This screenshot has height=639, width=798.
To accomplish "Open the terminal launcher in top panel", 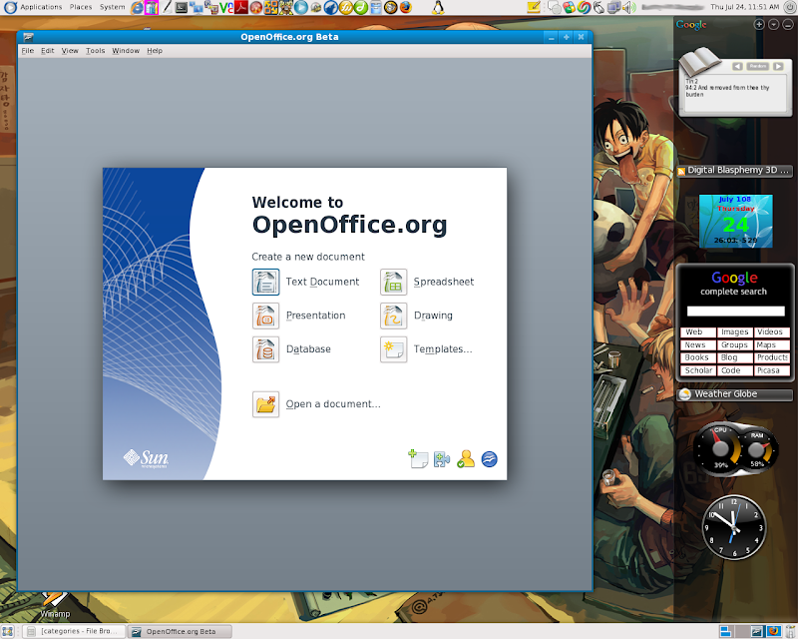I will tap(182, 8).
